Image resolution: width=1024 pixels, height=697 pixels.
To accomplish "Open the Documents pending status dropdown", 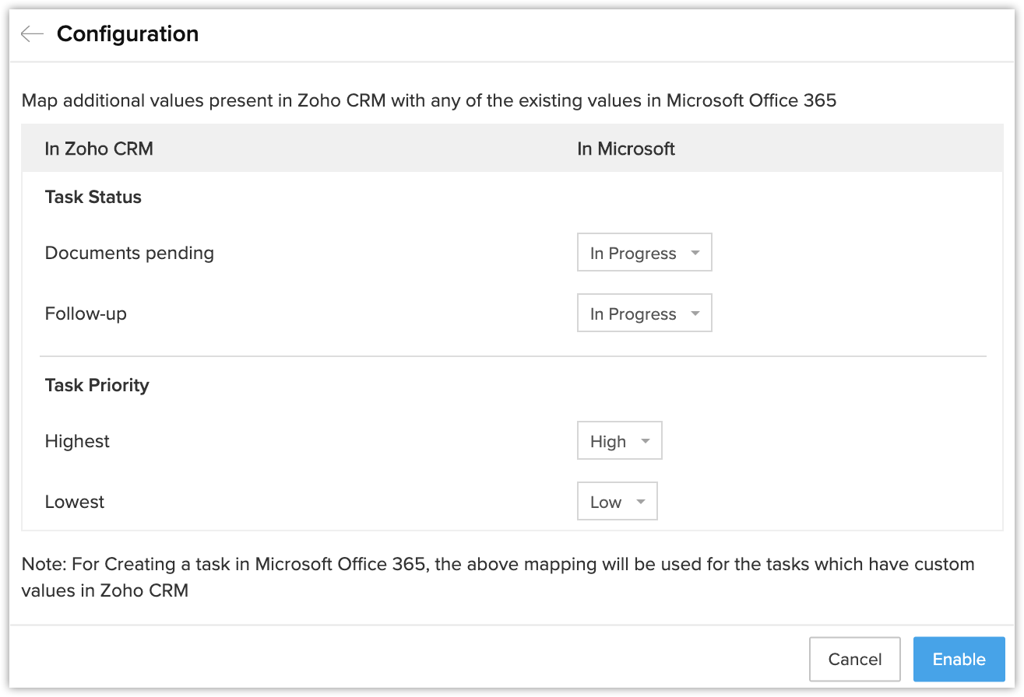I will click(x=644, y=253).
